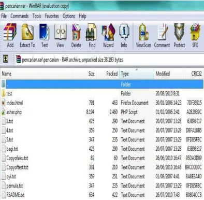The height and width of the screenshot is (200, 204).
Task: Select the index.html file name
Action: 14,103
